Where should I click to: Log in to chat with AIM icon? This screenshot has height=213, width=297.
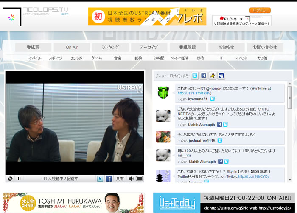(x=213, y=76)
